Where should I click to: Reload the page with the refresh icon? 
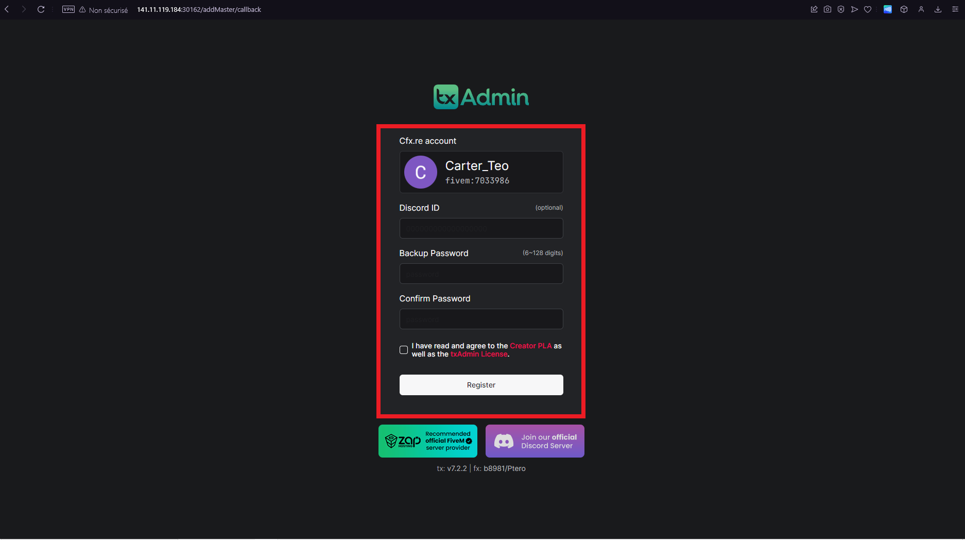(41, 9)
